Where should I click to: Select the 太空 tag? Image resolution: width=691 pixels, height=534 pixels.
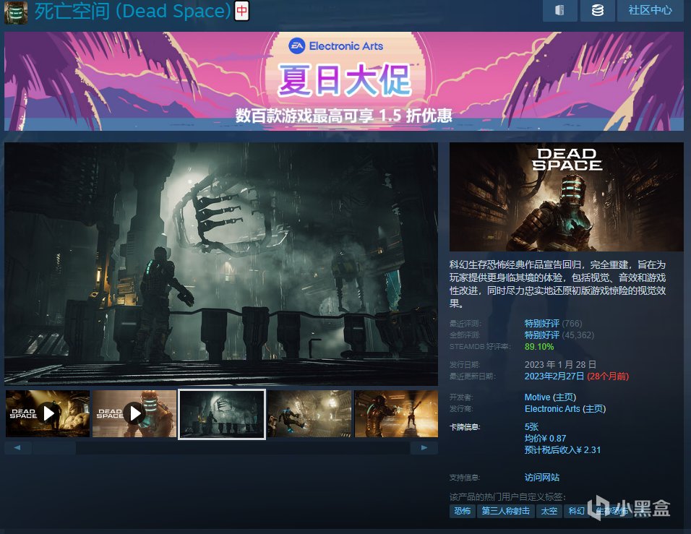click(x=549, y=511)
